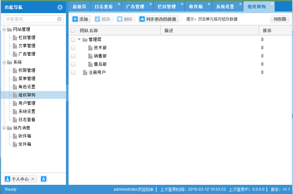The width and height of the screenshot is (293, 194).
Task: Click the 同步更改的数据 sync icon button
Action: [141, 19]
